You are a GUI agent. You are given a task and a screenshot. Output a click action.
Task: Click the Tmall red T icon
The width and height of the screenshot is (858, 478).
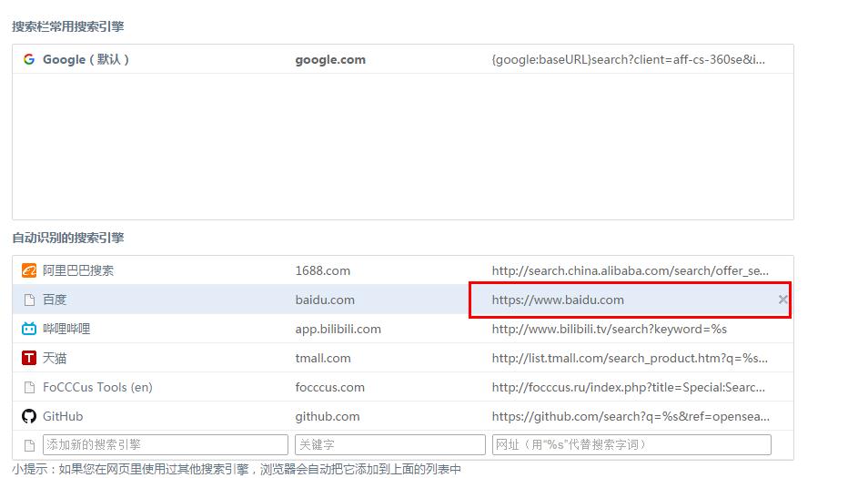pyautogui.click(x=29, y=358)
